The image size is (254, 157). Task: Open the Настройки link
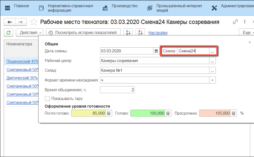pos(158,33)
